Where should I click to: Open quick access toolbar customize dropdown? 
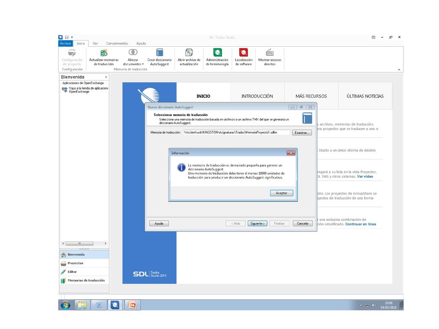click(72, 37)
